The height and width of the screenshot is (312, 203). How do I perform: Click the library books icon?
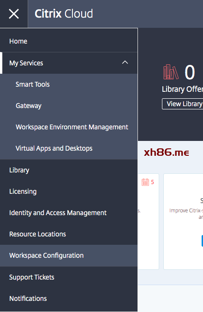(171, 72)
